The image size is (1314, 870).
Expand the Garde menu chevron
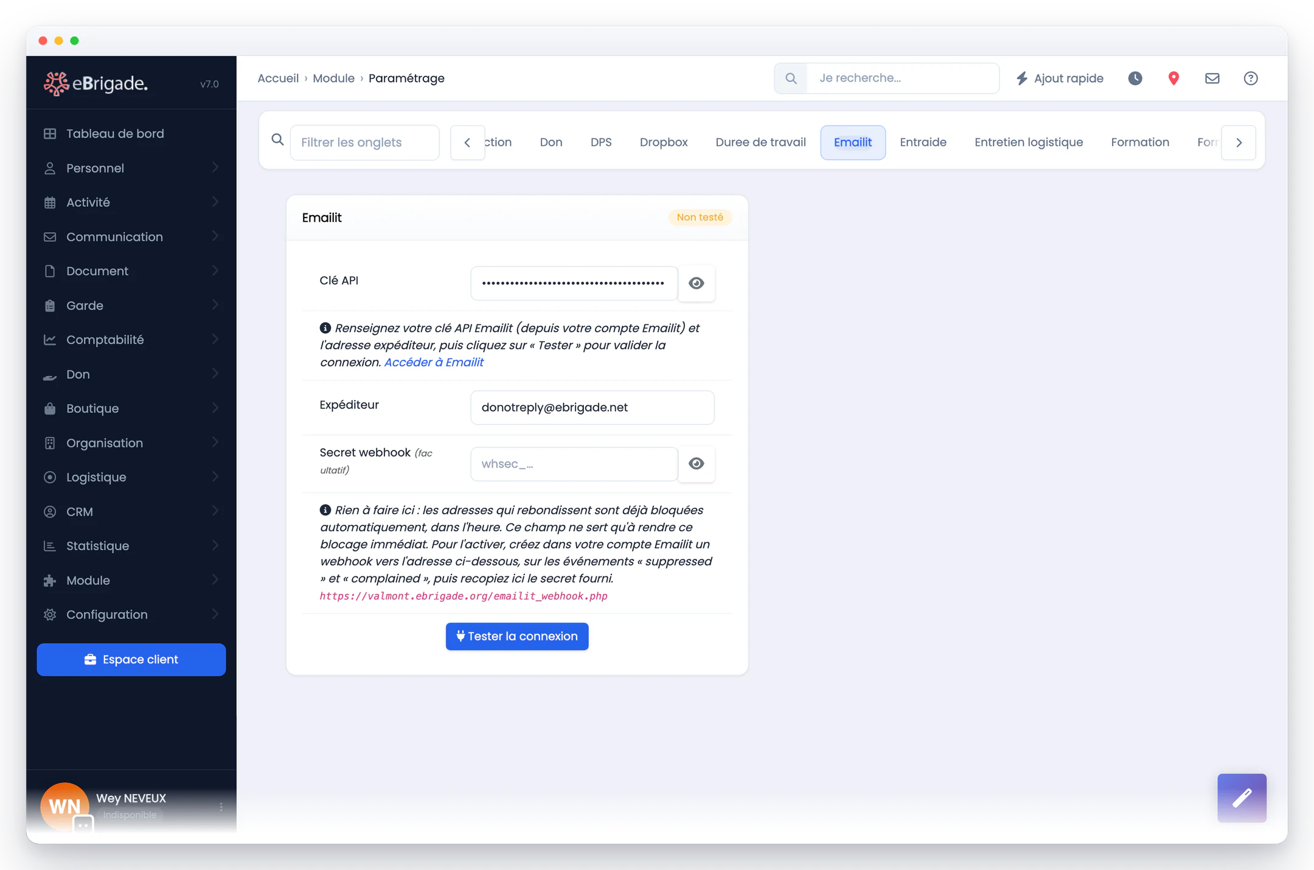(215, 305)
